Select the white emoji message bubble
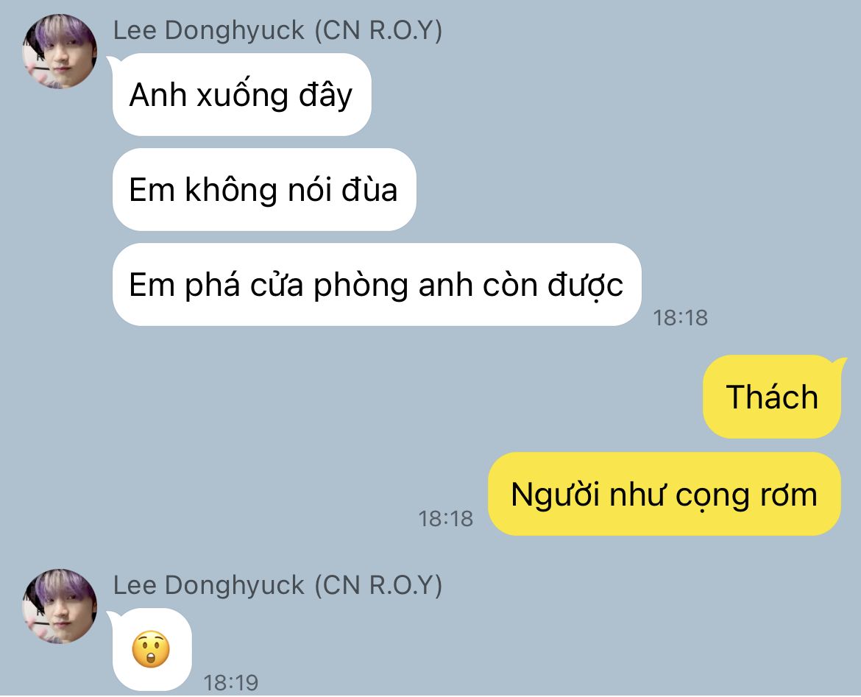The image size is (861, 697). click(x=152, y=649)
